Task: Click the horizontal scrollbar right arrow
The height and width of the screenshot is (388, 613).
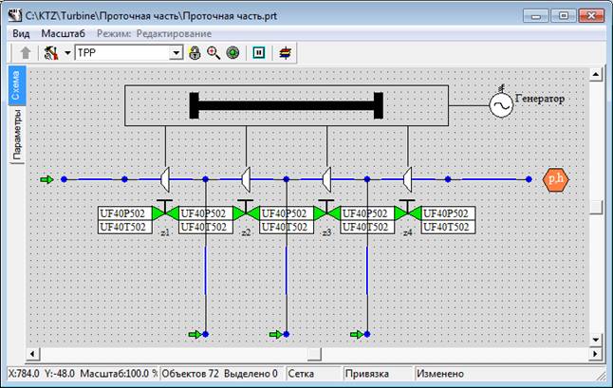Action: coord(579,354)
